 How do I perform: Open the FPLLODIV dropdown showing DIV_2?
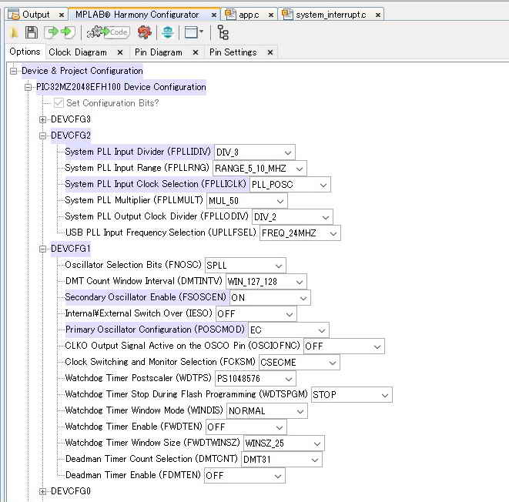tap(292, 217)
